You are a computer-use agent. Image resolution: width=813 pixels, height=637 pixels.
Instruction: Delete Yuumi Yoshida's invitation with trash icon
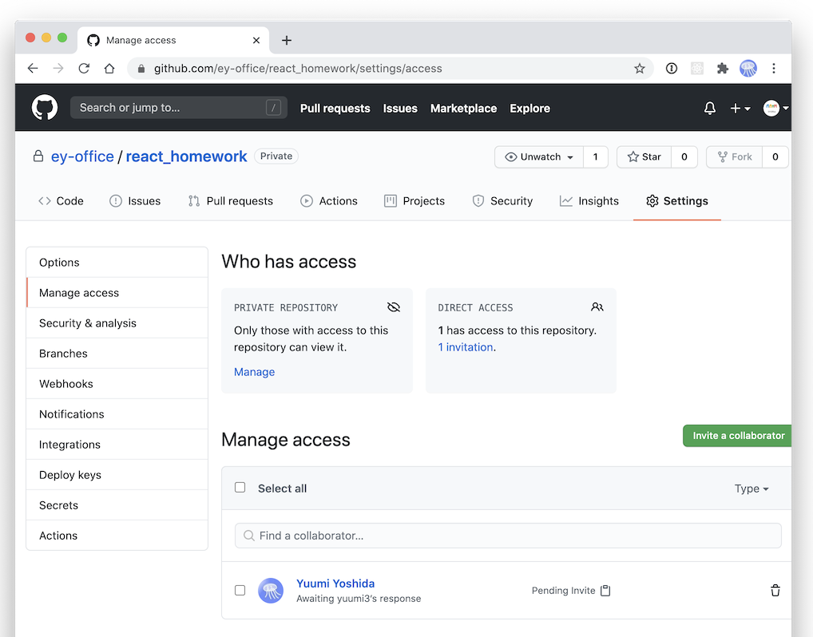775,591
